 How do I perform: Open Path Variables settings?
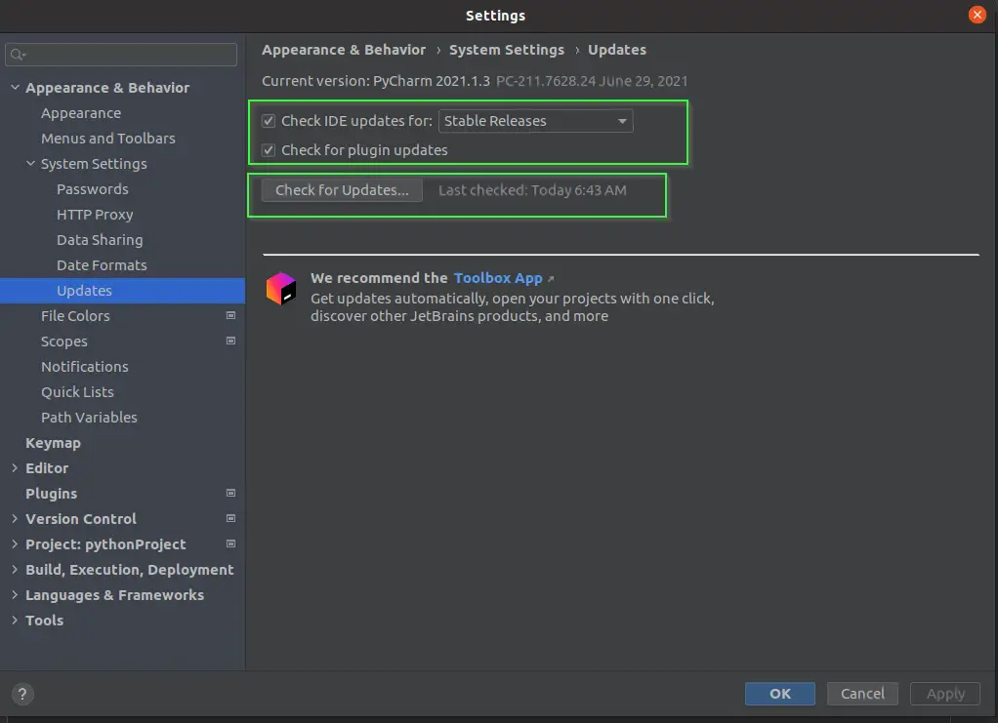coord(89,418)
